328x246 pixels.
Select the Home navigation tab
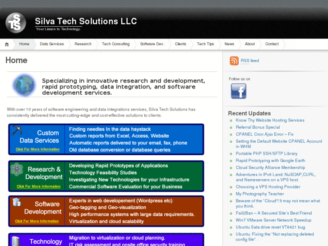click(24, 44)
